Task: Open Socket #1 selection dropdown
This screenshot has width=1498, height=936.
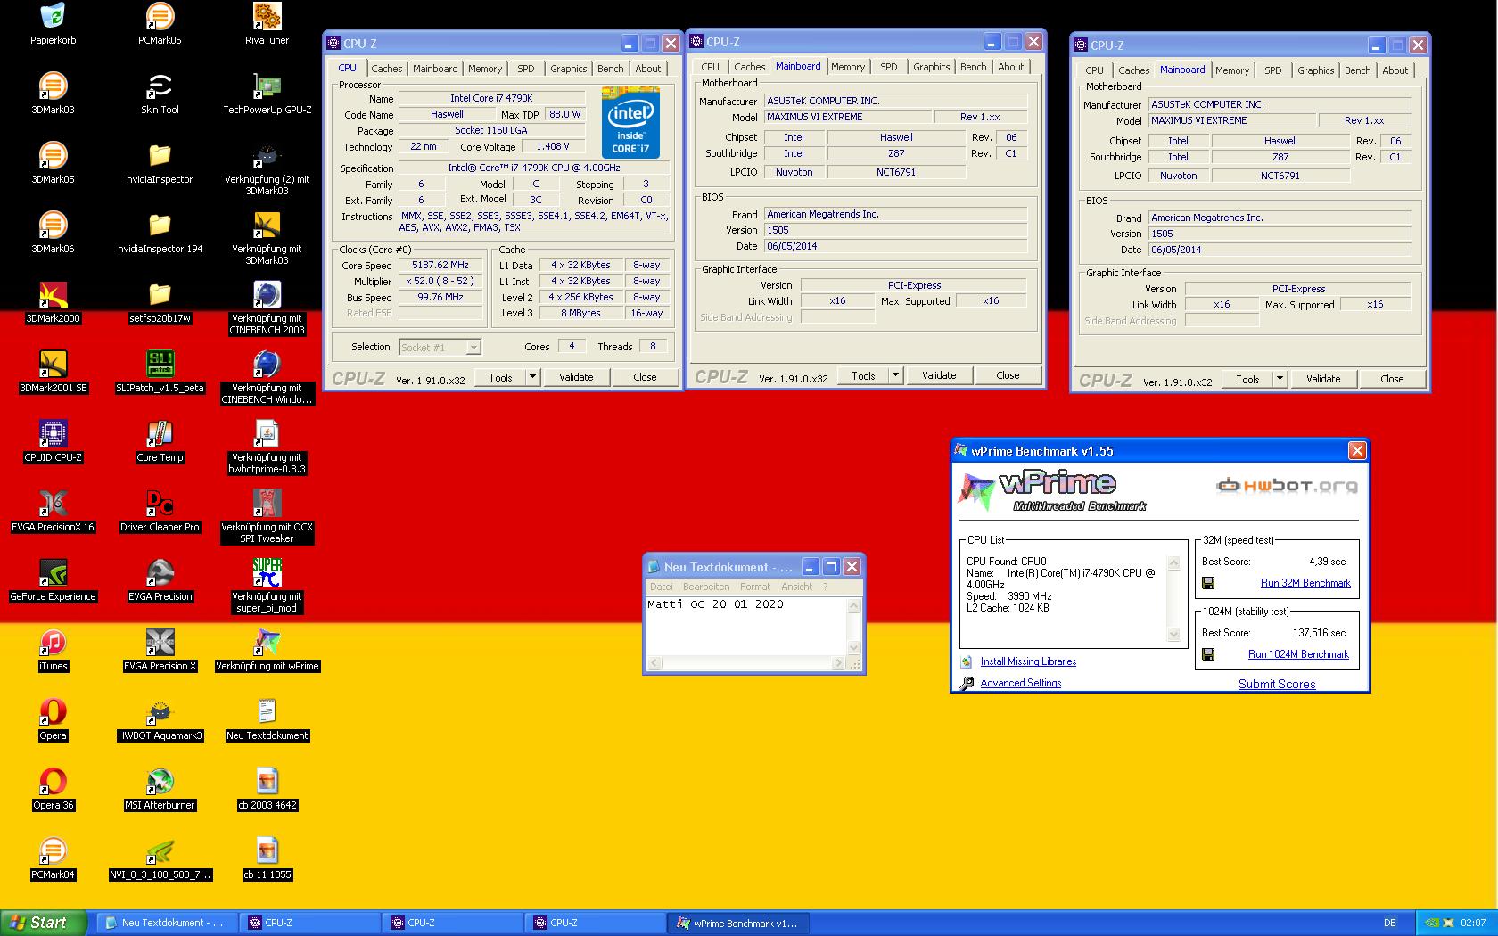Action: point(440,348)
